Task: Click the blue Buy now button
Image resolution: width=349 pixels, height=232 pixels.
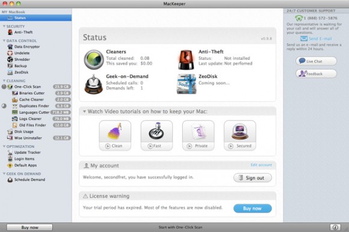Action: pos(253,208)
